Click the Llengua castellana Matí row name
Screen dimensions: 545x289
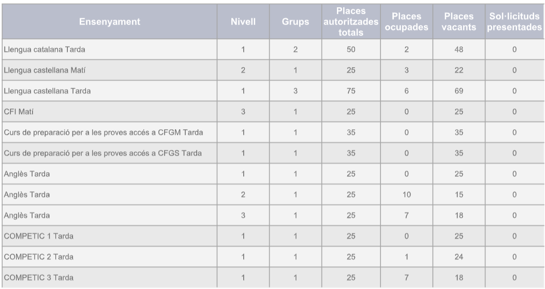click(45, 70)
